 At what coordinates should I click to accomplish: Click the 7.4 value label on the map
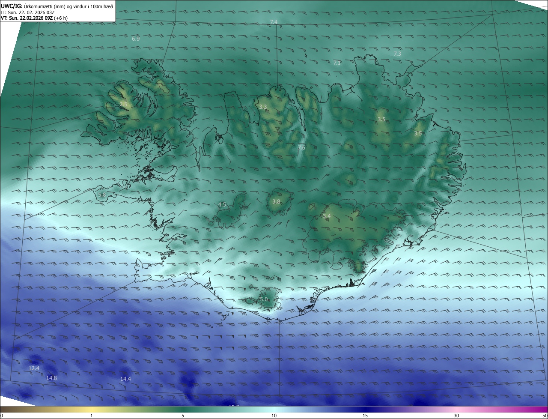274,22
